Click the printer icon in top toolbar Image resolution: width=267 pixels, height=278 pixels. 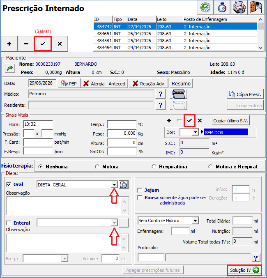(239, 7)
